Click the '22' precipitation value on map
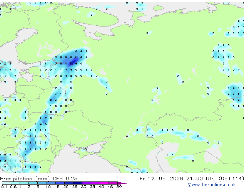The image size is (244, 188). [71, 63]
